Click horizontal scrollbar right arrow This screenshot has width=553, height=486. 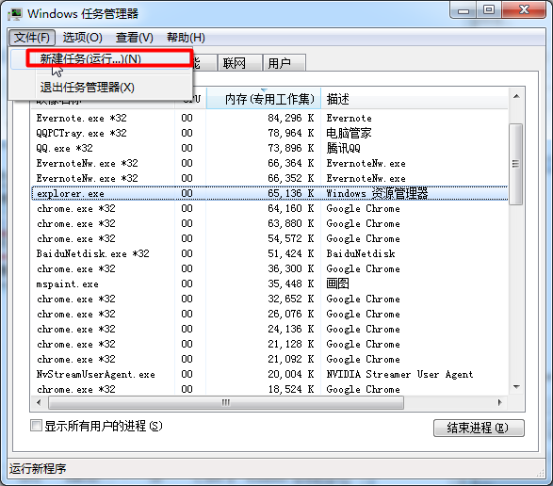point(499,402)
